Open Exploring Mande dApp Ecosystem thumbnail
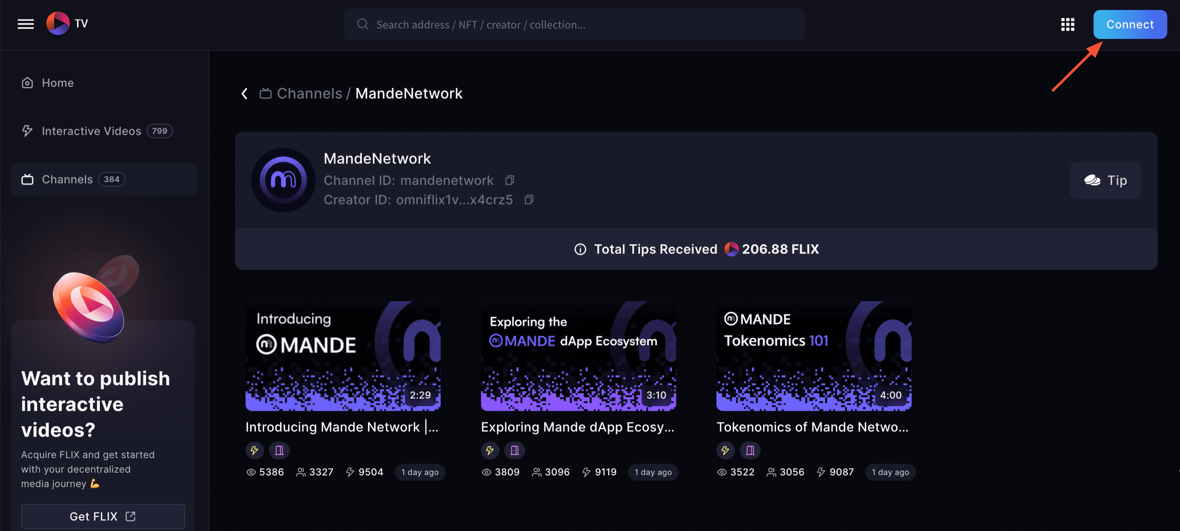Viewport: 1180px width, 531px height. 578,356
